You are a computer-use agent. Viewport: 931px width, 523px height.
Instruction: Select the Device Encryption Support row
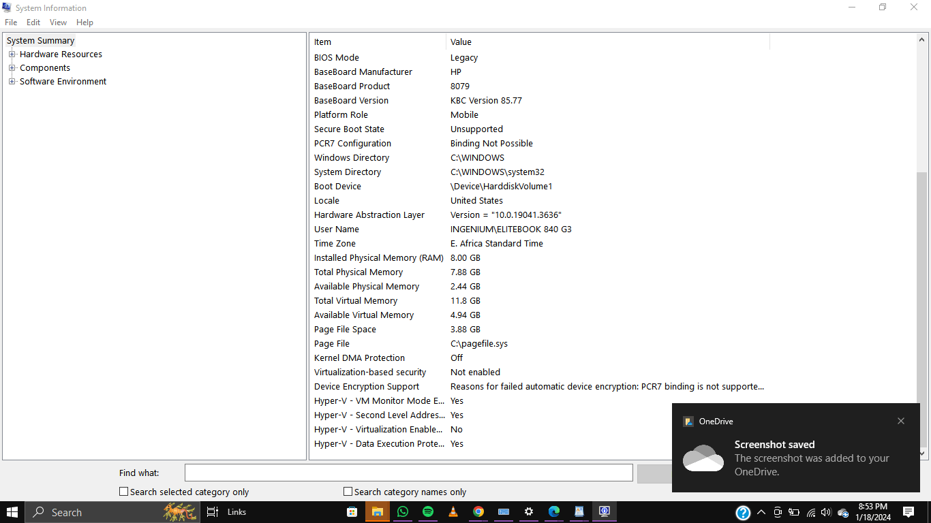click(x=539, y=387)
